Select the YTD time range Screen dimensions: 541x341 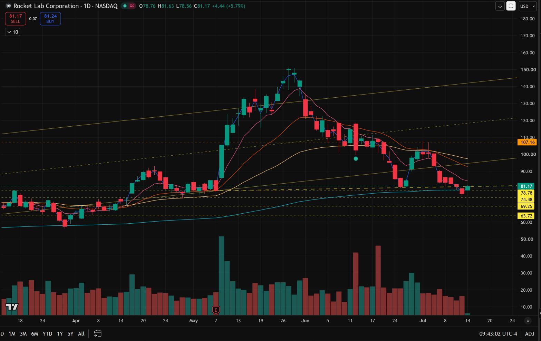point(47,334)
